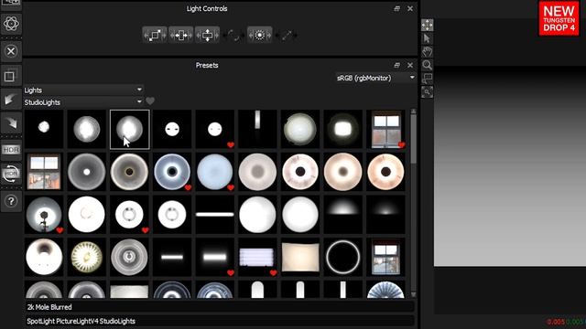
Task: Click the circled X icon in left toolbar
Action: 11,51
